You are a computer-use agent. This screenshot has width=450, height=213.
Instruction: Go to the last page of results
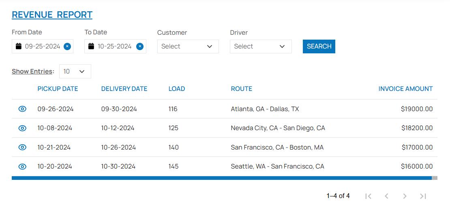(423, 196)
